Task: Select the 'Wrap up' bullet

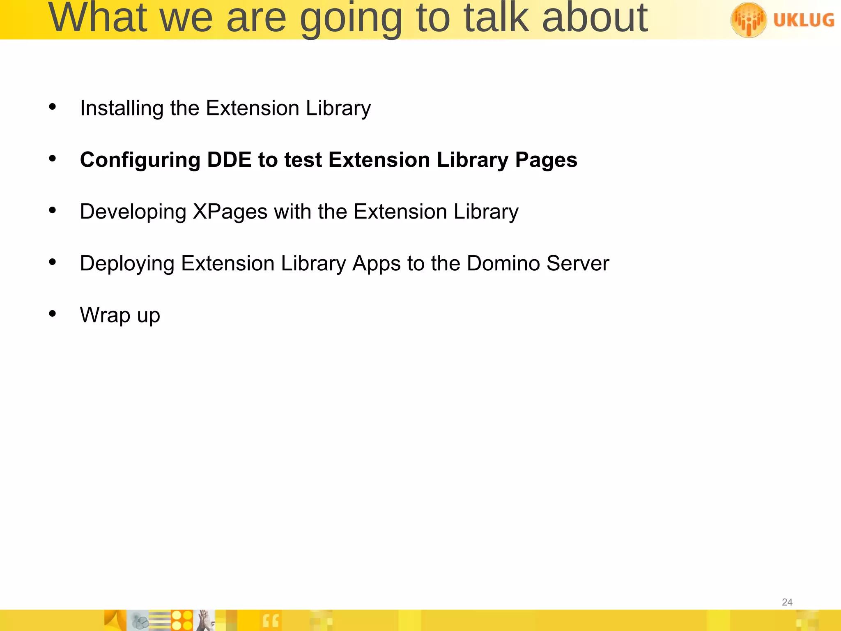Action: click(120, 315)
